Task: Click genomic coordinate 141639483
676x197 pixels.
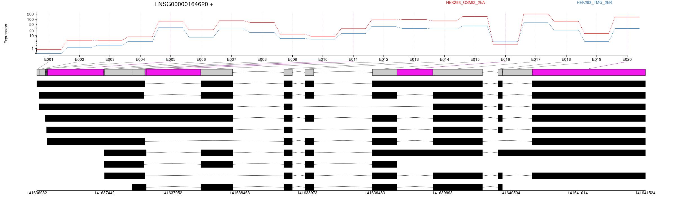Action: coord(375,193)
